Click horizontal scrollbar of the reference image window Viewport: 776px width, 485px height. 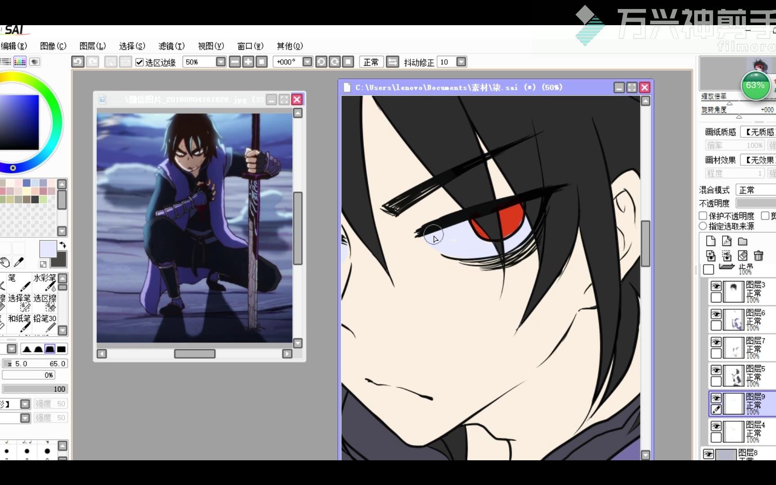tap(195, 354)
